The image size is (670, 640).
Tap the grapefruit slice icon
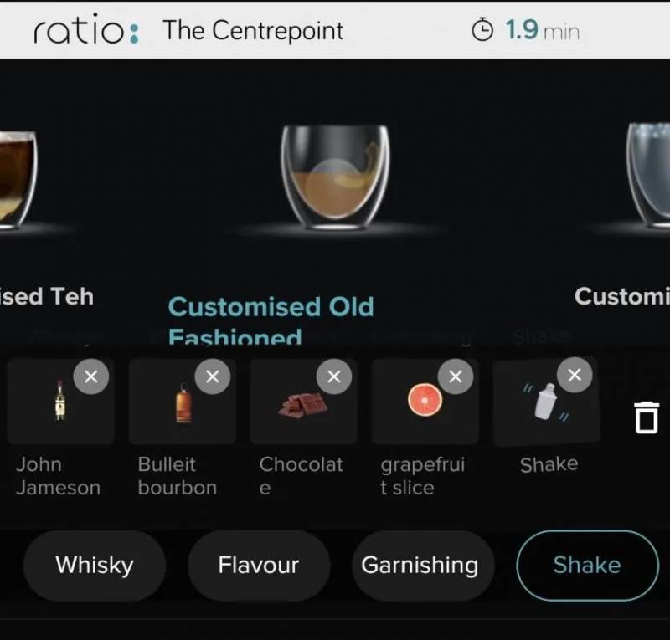425,400
